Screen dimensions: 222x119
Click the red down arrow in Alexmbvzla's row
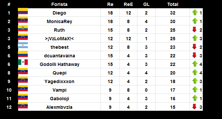(x=195, y=106)
